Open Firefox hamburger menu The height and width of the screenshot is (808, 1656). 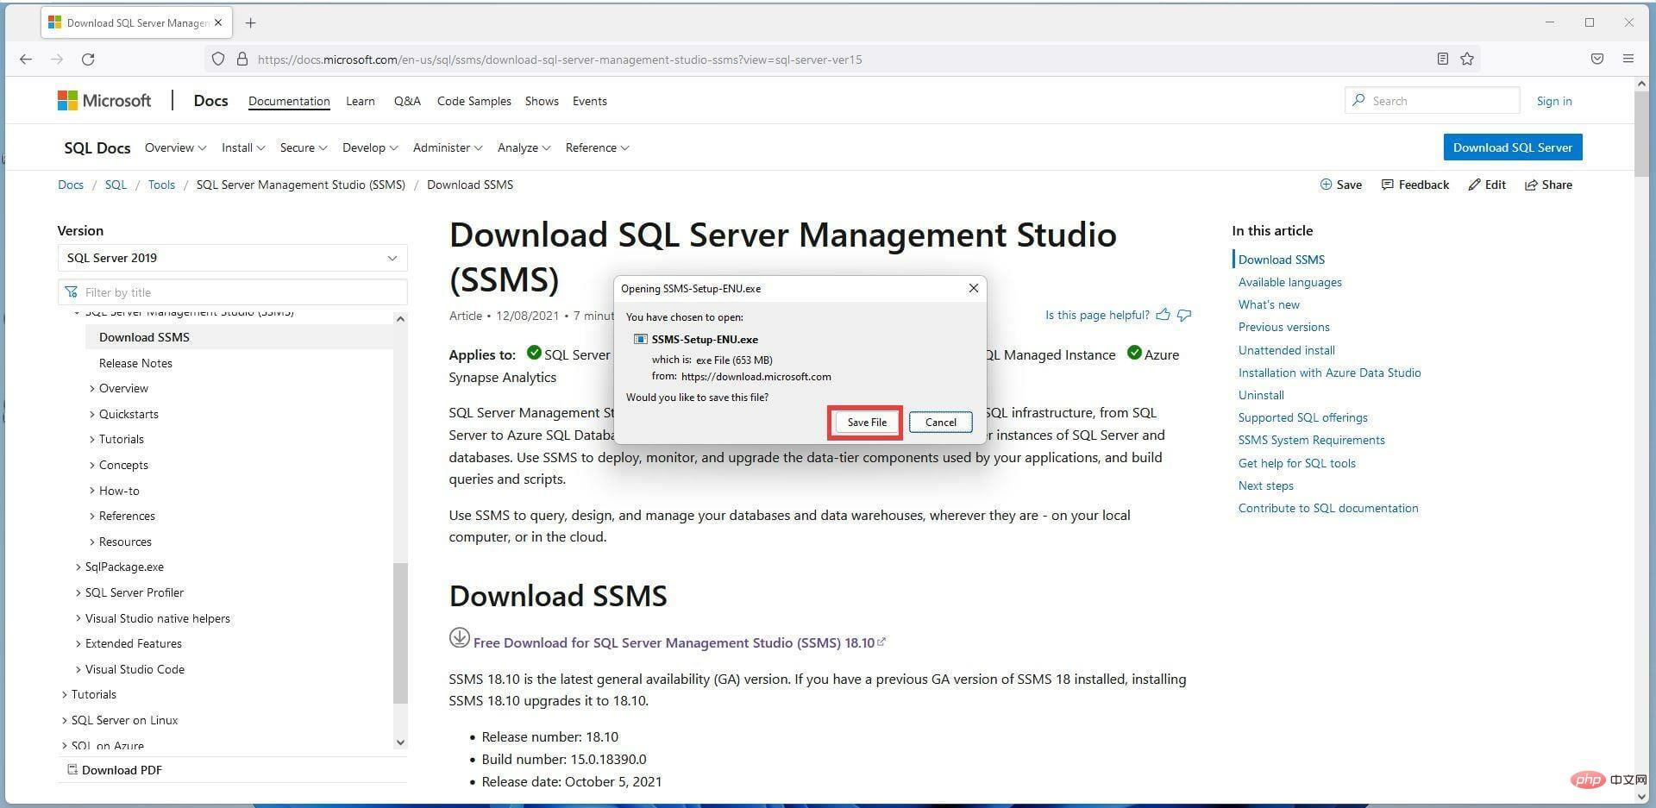pos(1628,59)
